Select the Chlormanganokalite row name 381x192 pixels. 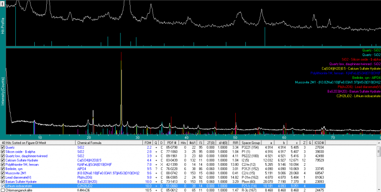click(19, 190)
